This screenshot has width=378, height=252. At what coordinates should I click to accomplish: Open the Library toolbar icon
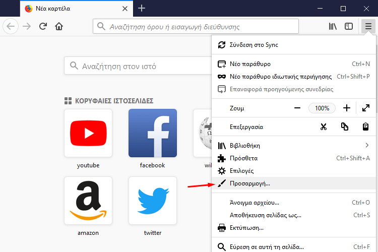(333, 26)
